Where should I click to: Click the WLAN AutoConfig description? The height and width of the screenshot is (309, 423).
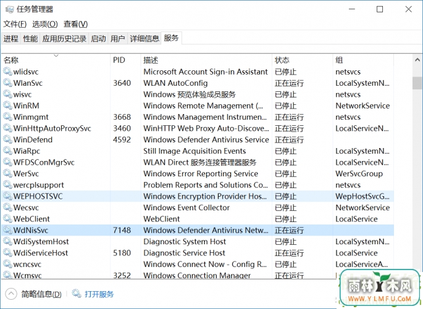tap(175, 83)
